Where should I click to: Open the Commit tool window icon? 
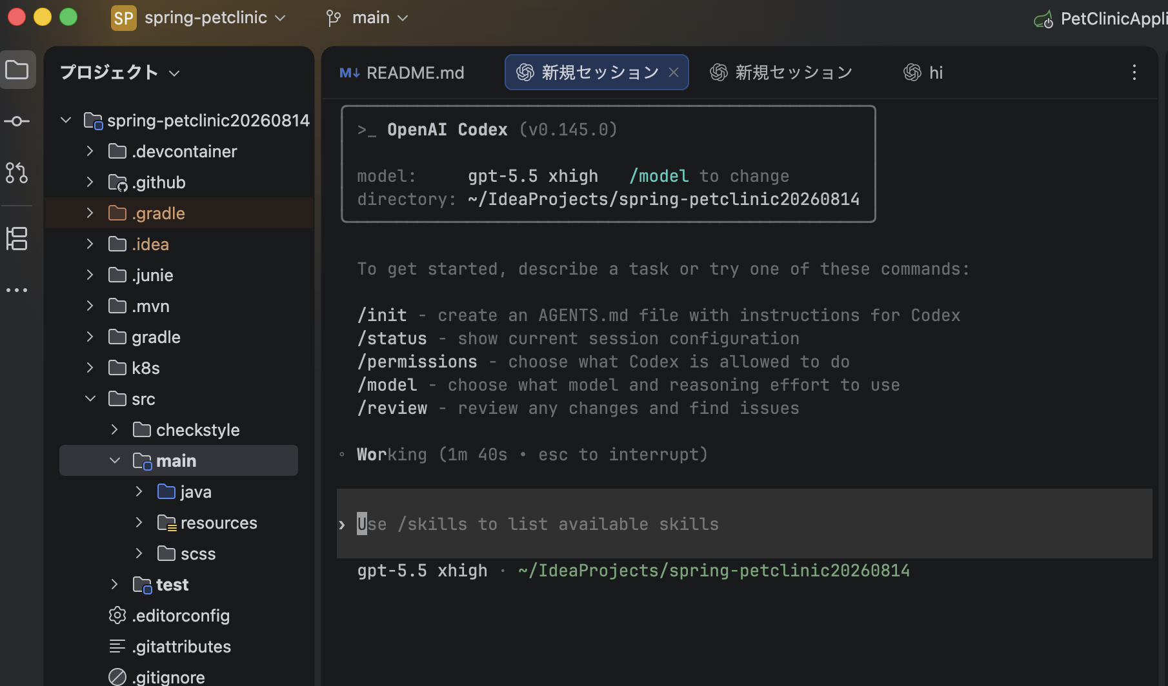click(17, 121)
